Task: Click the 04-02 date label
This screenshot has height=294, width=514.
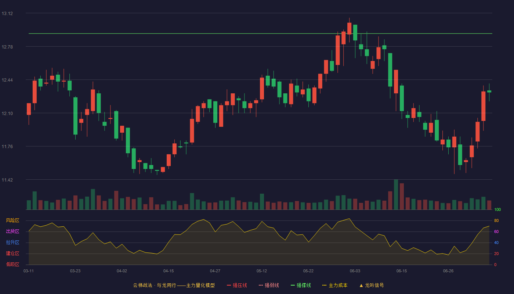Action: pos(122,271)
